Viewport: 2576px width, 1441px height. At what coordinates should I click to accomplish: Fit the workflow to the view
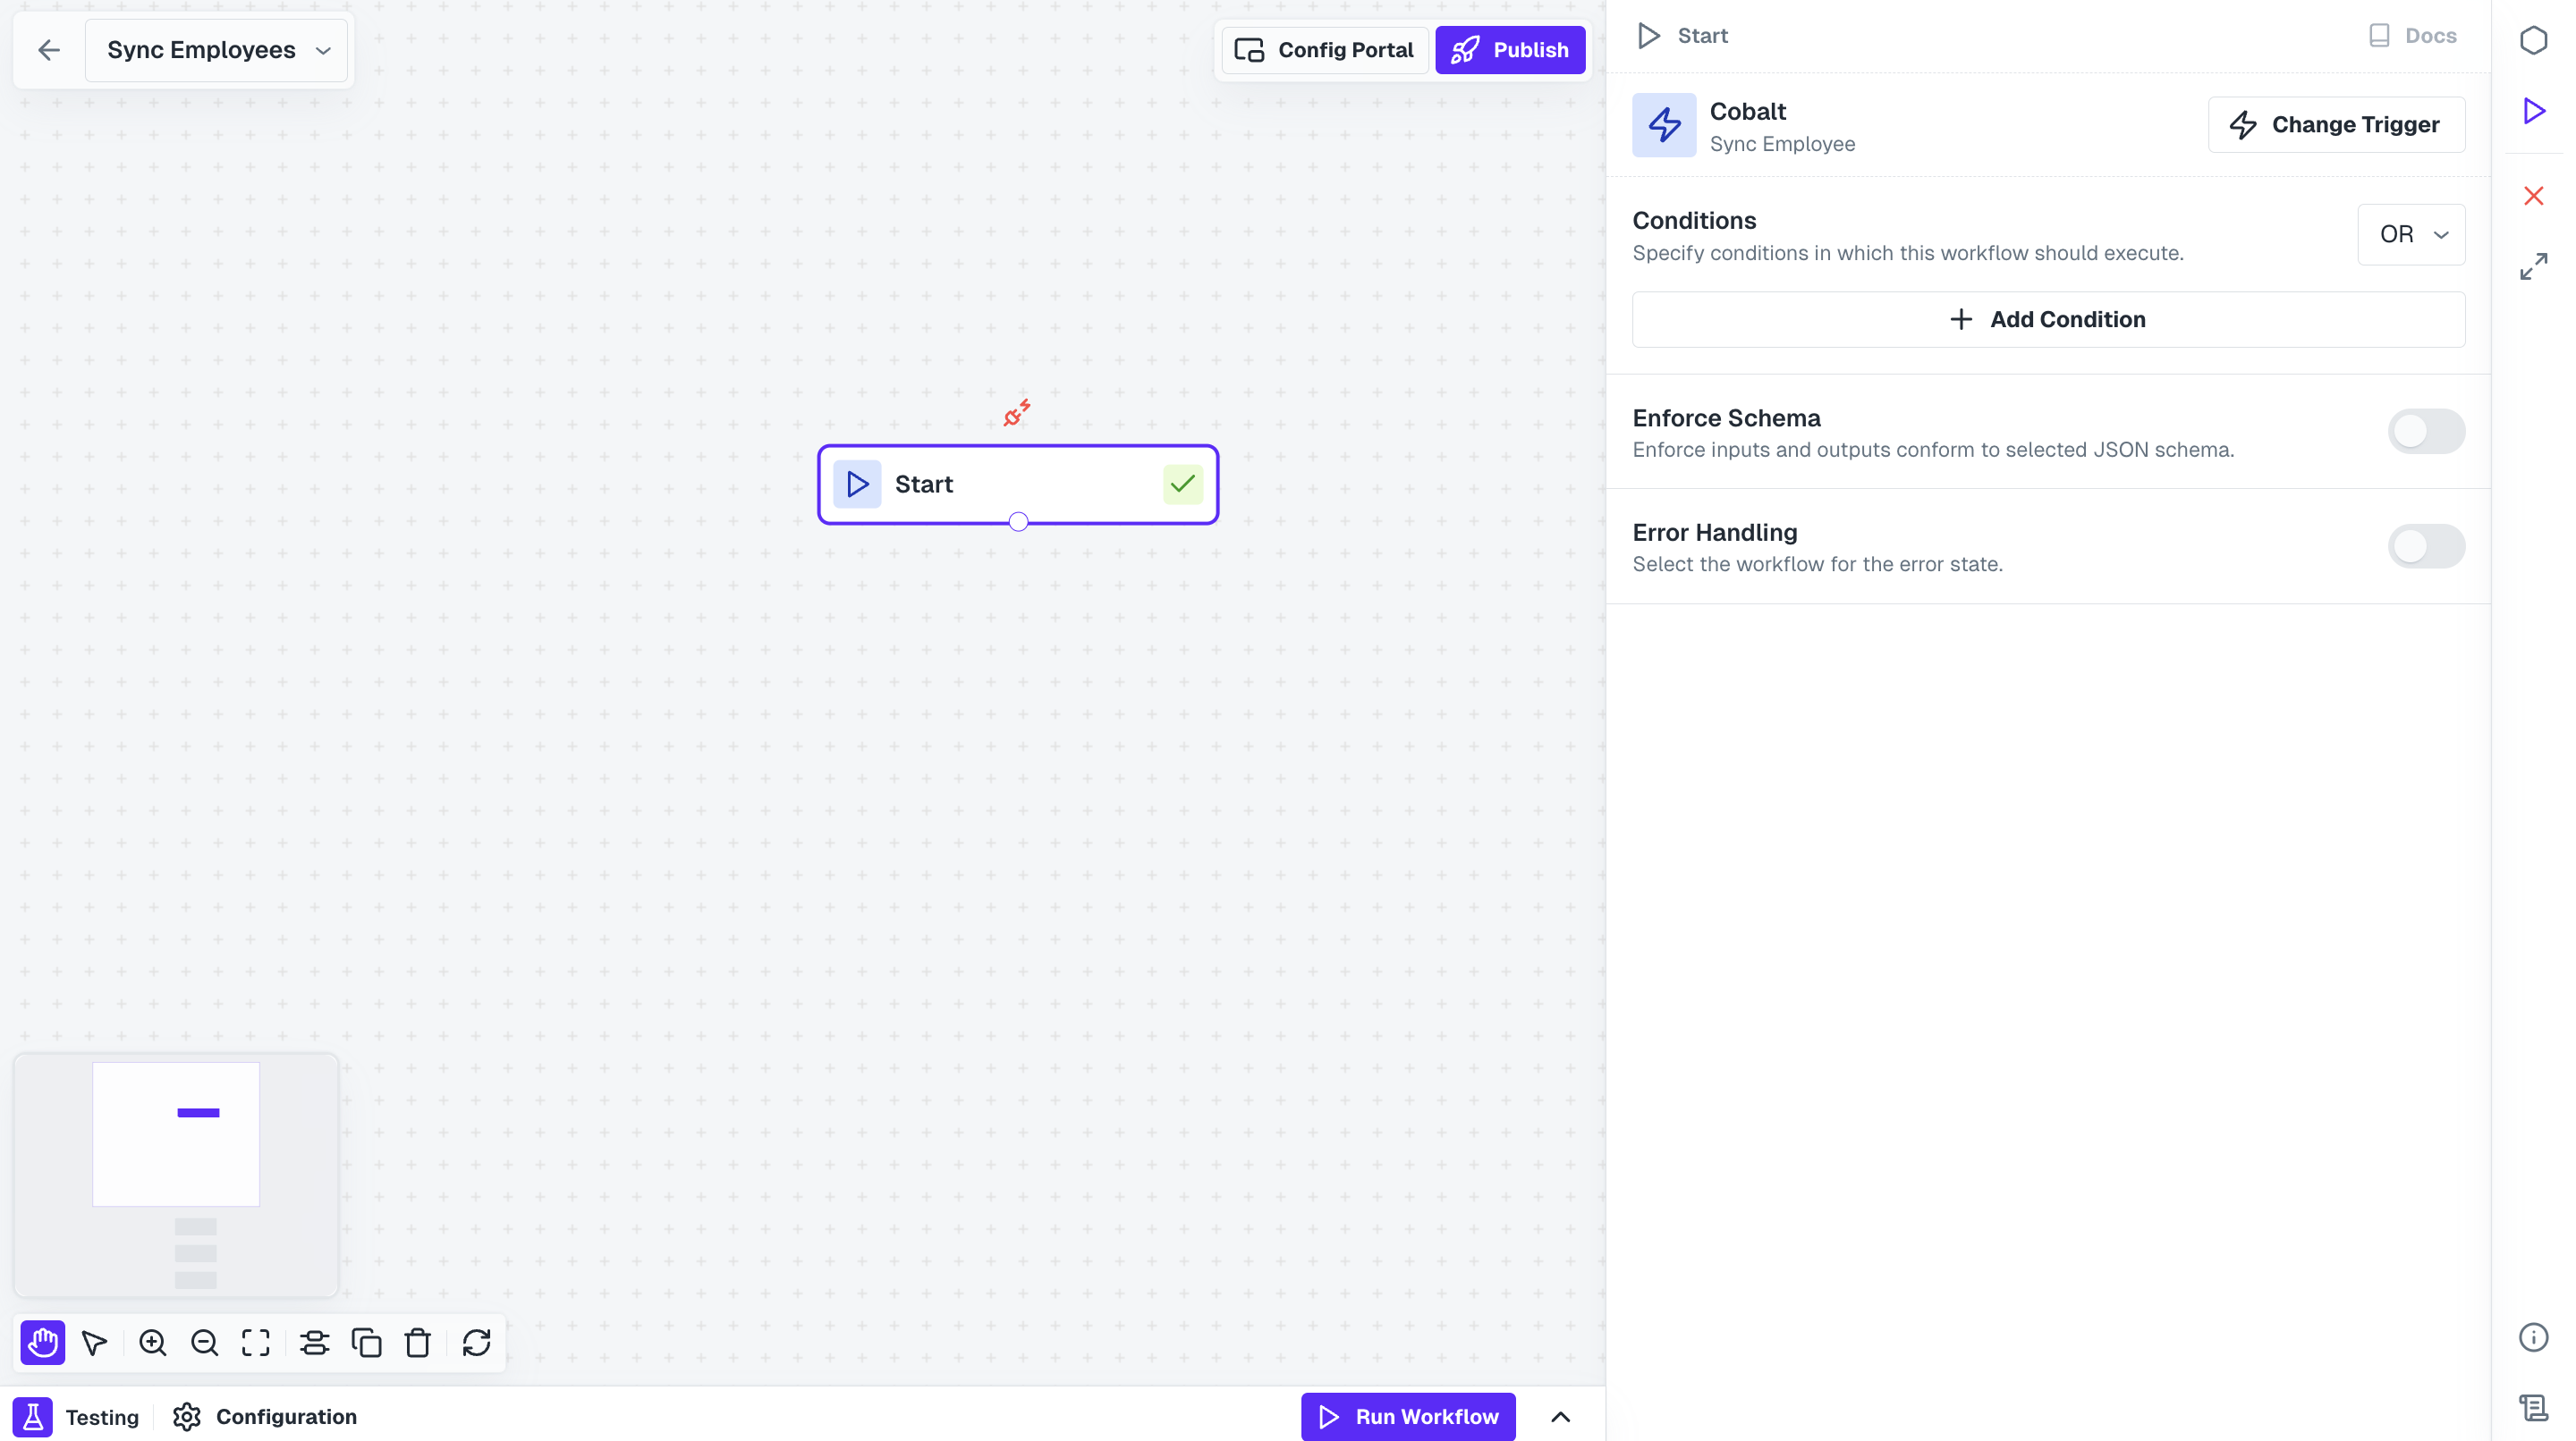pyautogui.click(x=256, y=1343)
